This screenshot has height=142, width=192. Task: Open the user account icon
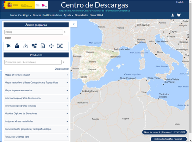coord(173,15)
